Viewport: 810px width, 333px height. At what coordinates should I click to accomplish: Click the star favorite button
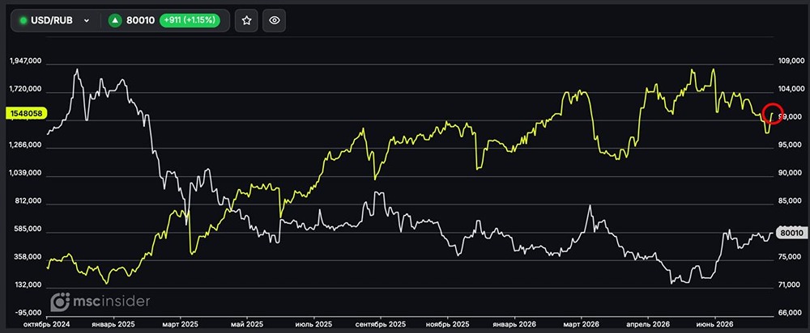point(246,21)
